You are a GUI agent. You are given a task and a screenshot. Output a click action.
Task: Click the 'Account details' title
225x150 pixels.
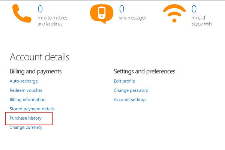(x=40, y=57)
